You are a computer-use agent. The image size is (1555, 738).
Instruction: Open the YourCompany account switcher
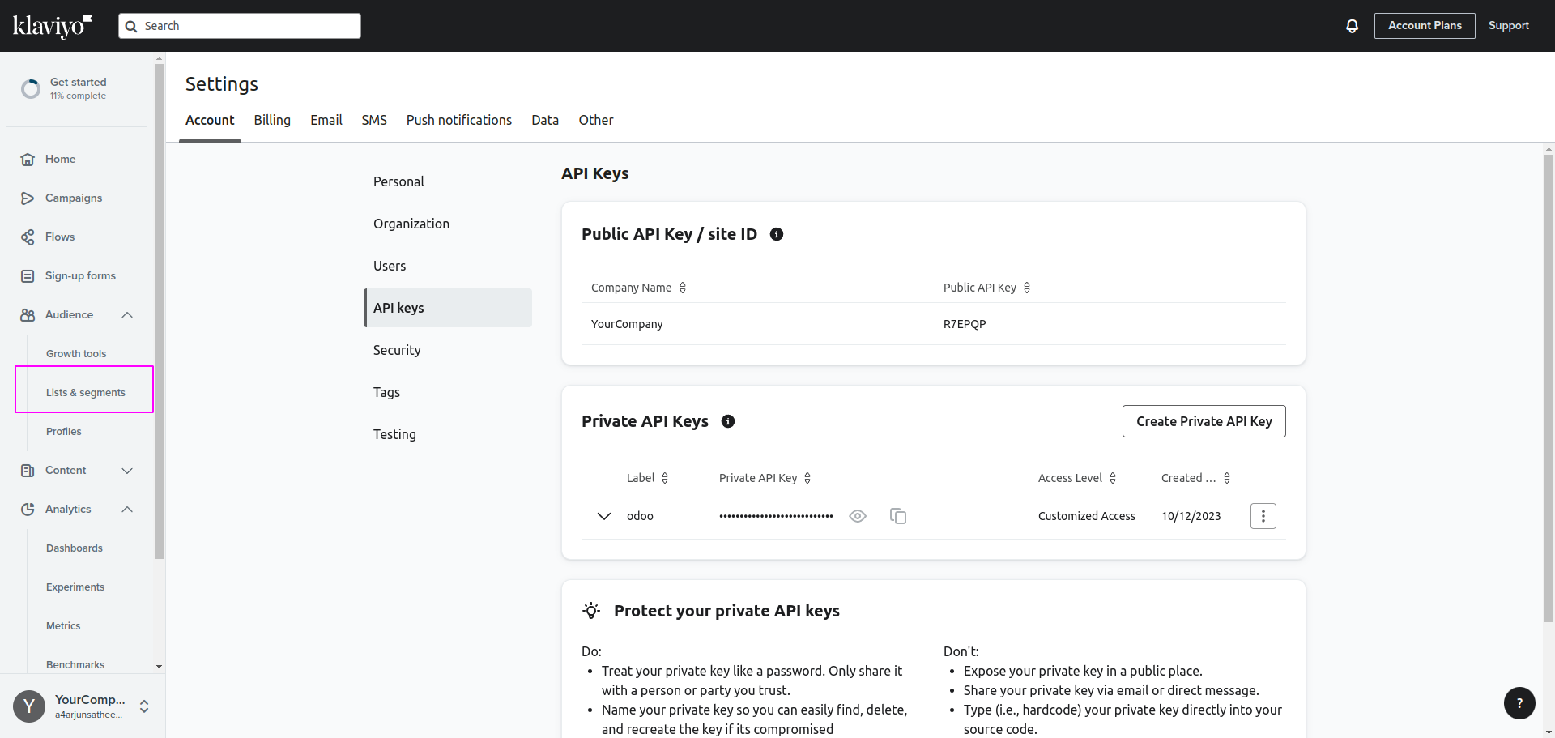pyautogui.click(x=144, y=706)
